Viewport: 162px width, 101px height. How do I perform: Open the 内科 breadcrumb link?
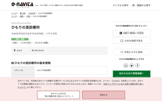coord(28,16)
